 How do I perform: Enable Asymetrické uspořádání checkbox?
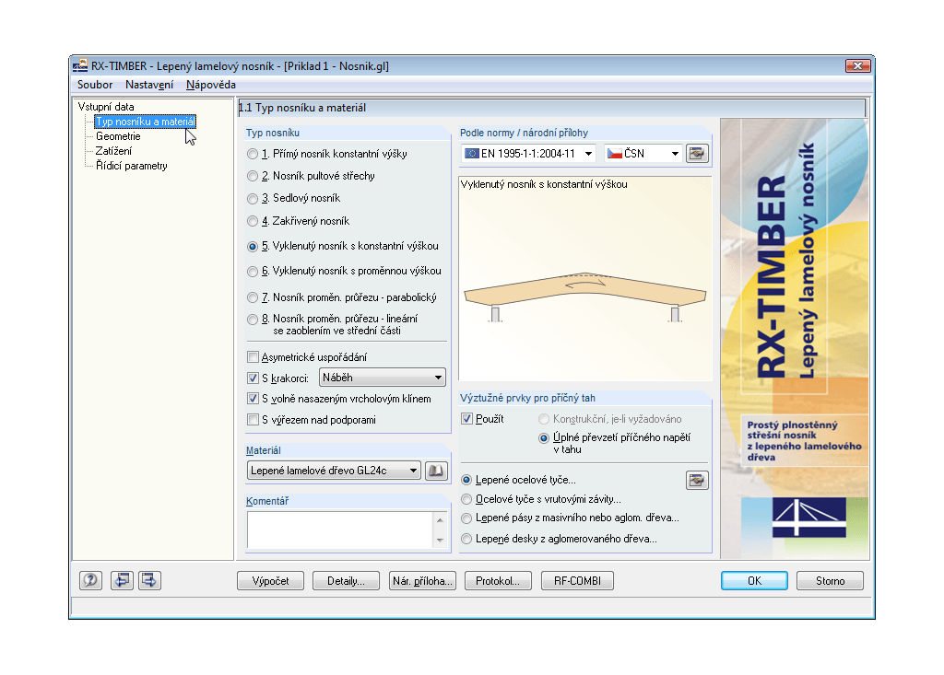tap(251, 356)
